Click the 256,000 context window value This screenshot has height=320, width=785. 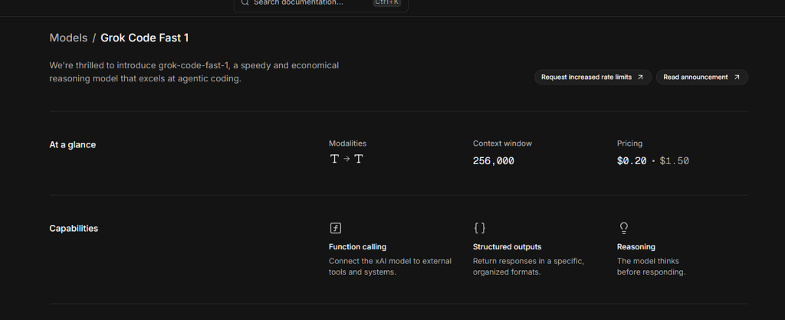[x=494, y=160]
